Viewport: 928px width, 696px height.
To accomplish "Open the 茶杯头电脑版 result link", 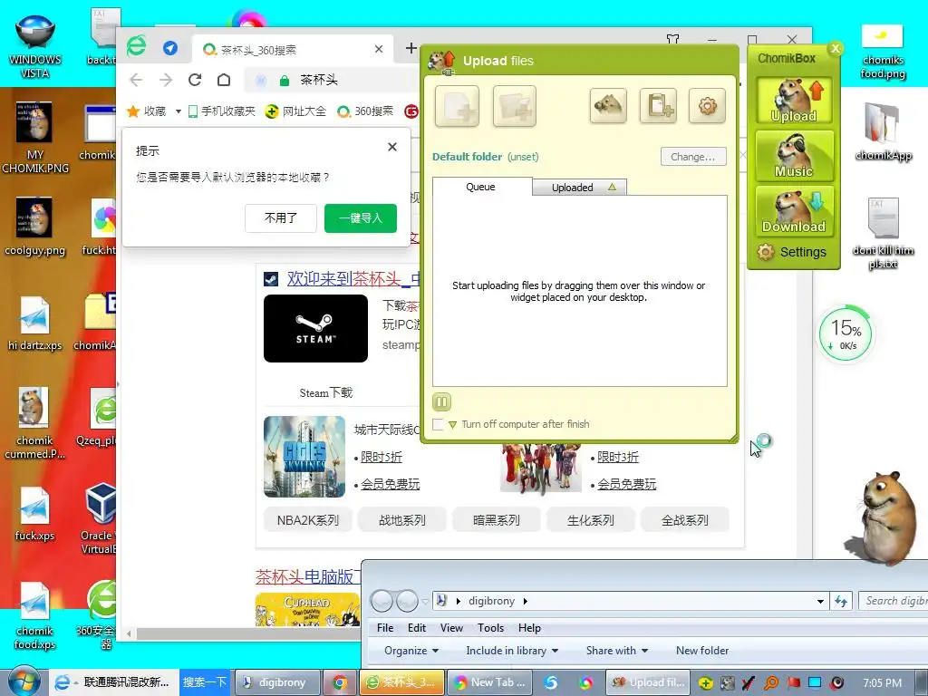I will click(x=308, y=576).
